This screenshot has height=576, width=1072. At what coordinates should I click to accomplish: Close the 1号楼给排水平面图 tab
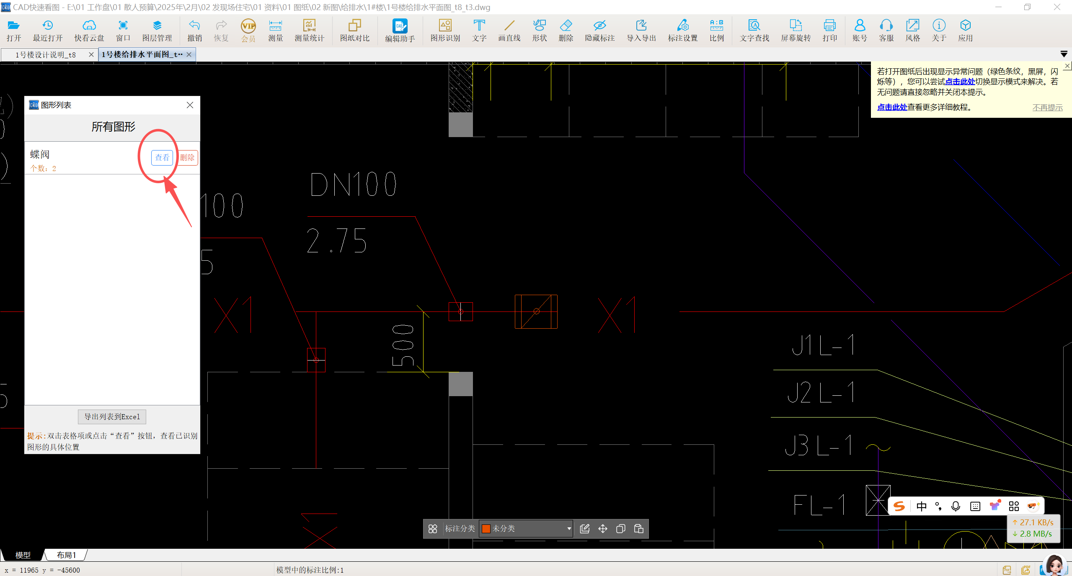click(189, 54)
